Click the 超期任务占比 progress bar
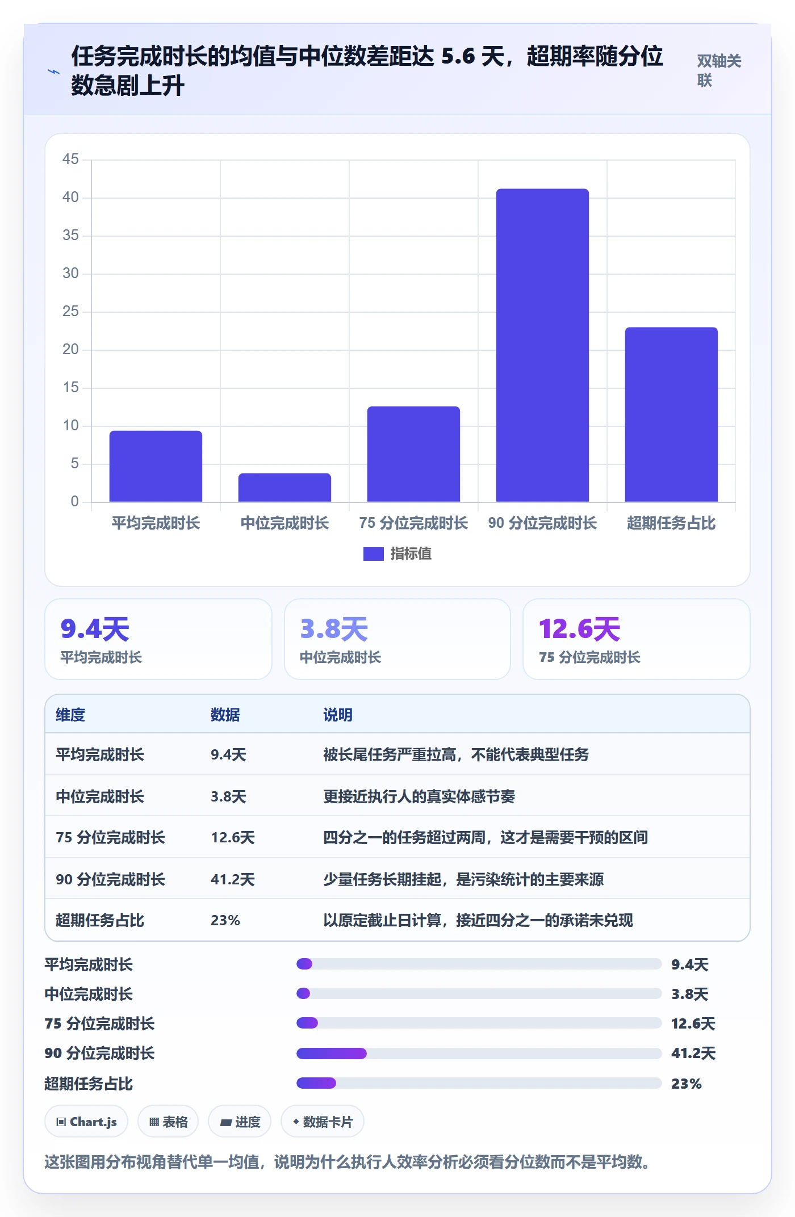 tap(479, 1082)
